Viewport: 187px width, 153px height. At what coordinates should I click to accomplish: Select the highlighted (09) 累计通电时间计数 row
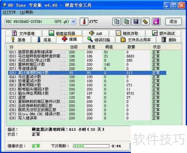[87, 73]
